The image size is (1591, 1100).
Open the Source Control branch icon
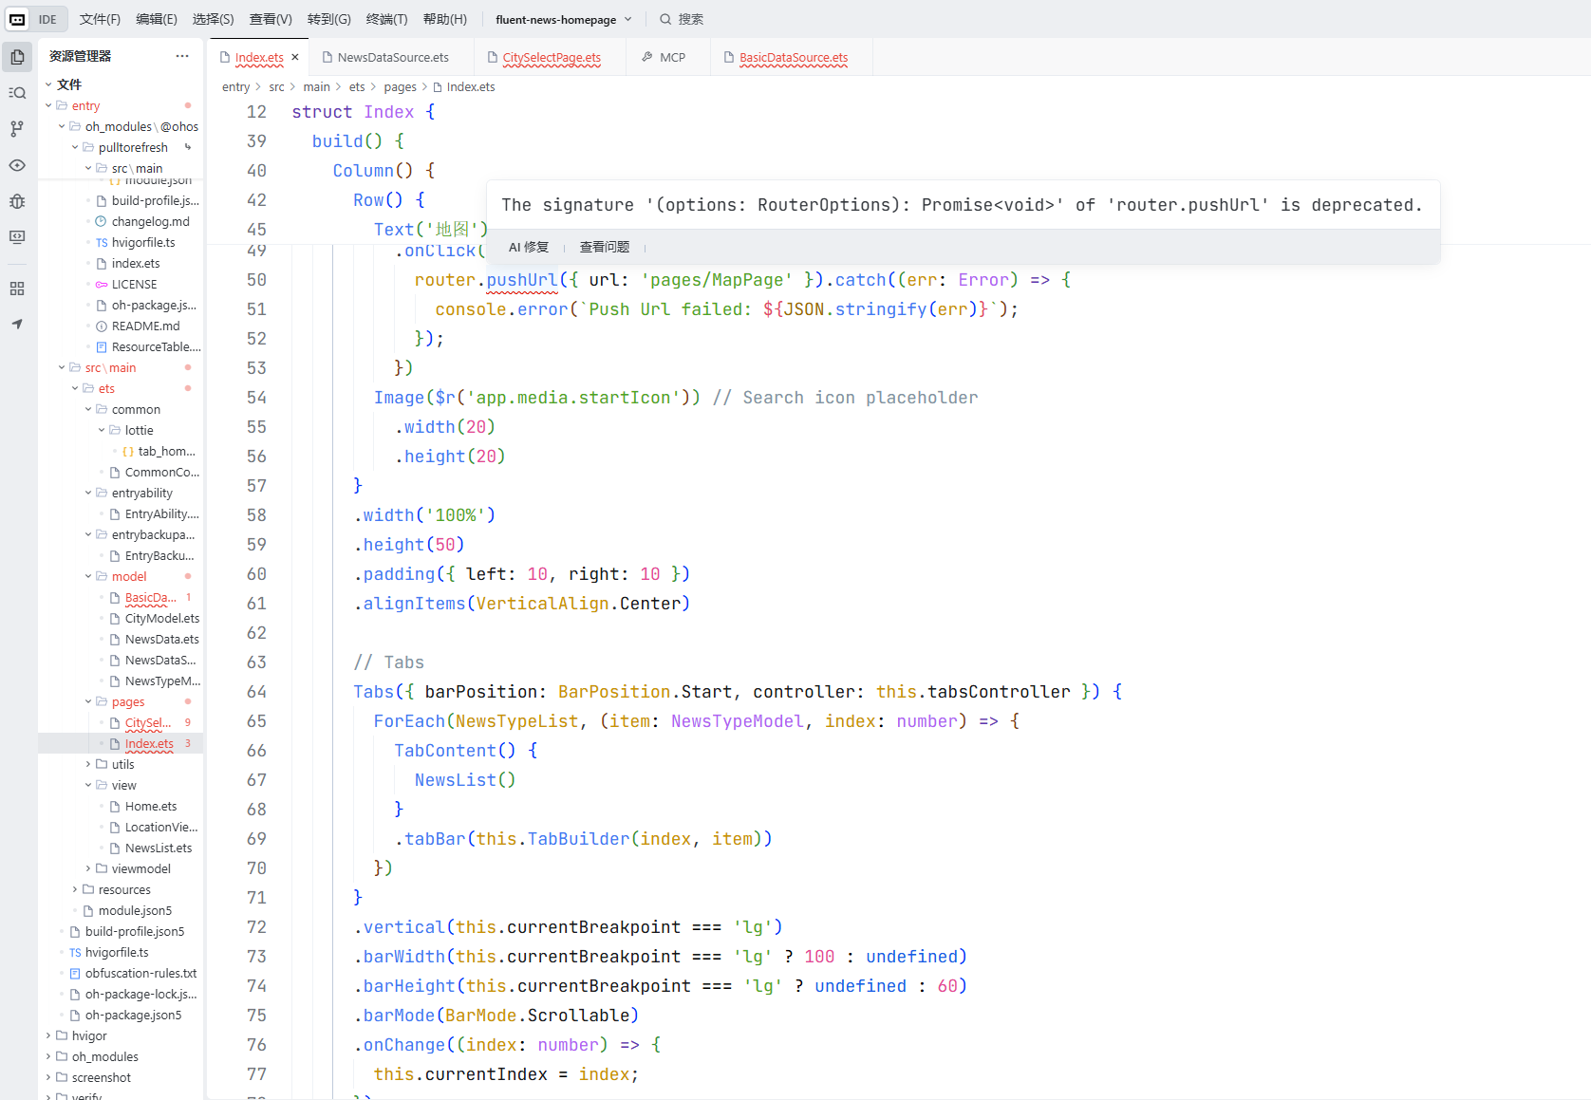tap(17, 129)
